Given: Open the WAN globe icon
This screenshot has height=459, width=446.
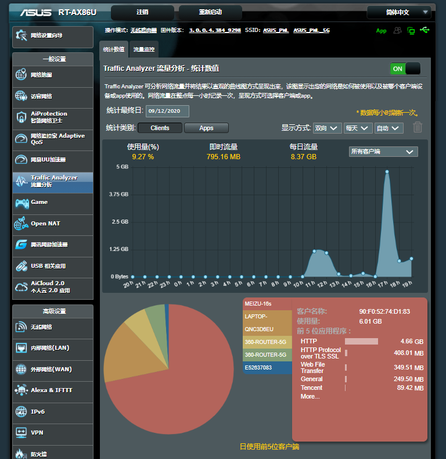Looking at the screenshot, I should pyautogui.click(x=21, y=369).
